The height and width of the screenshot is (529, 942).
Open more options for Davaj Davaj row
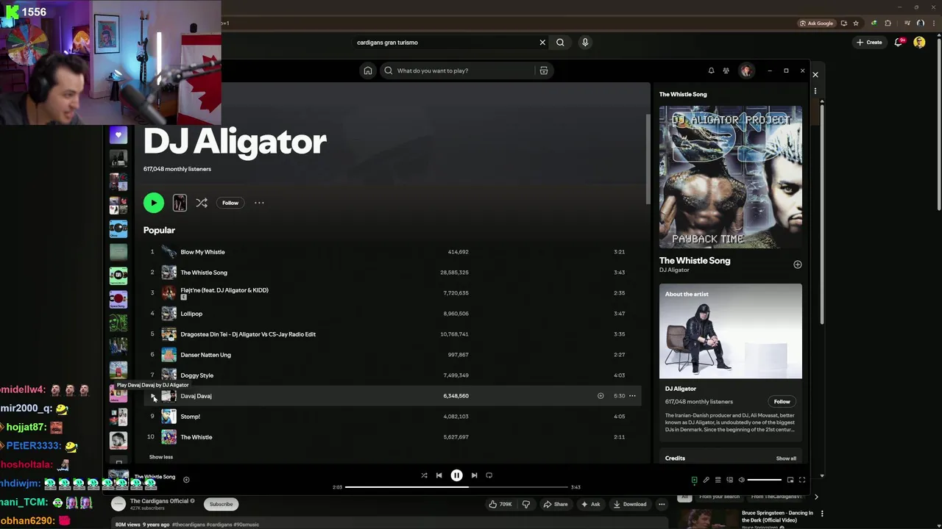click(x=632, y=396)
